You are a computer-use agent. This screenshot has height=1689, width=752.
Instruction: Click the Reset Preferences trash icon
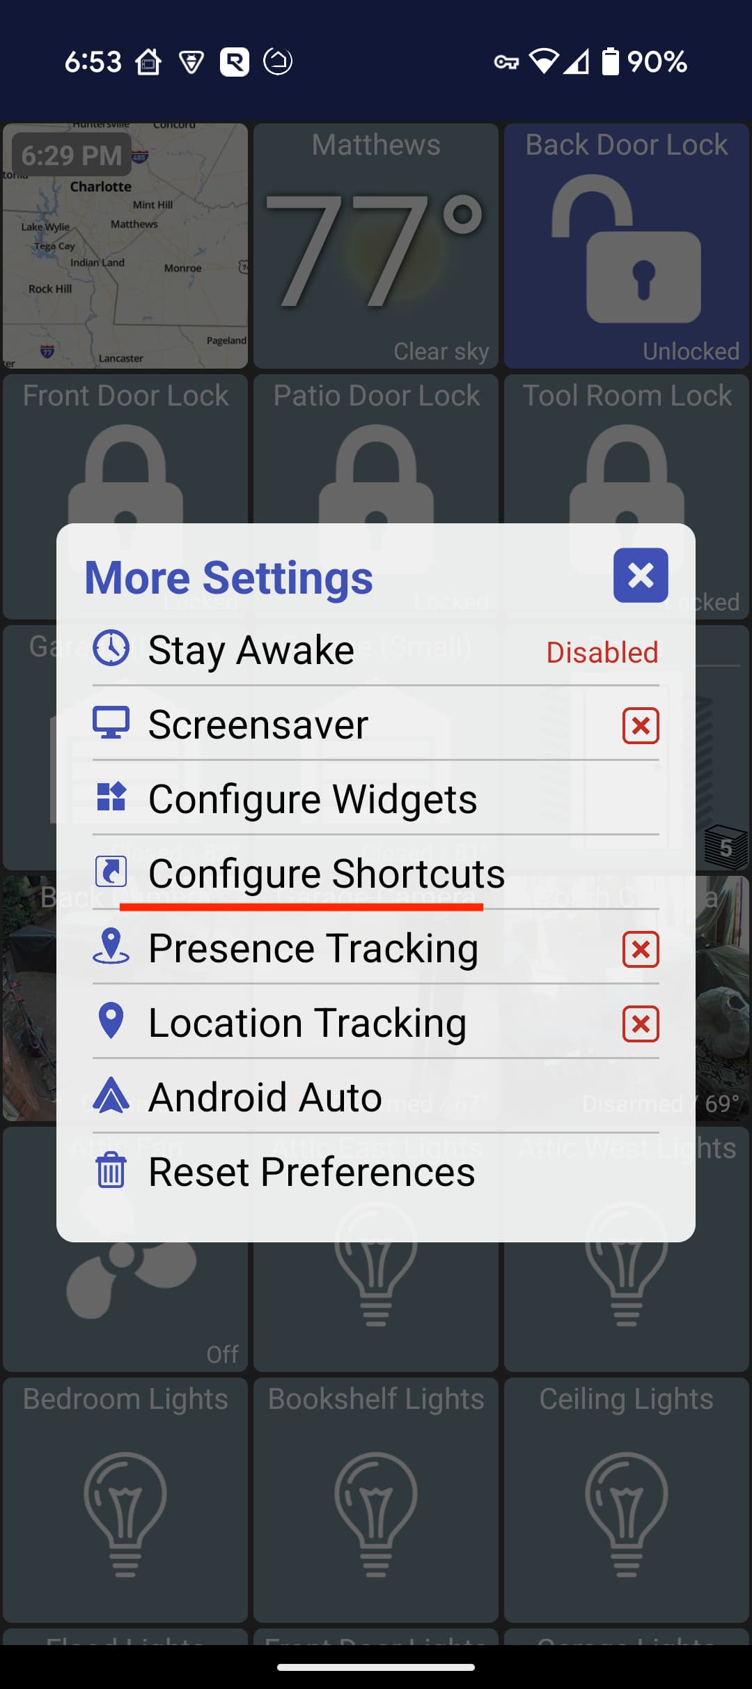pyautogui.click(x=111, y=1170)
